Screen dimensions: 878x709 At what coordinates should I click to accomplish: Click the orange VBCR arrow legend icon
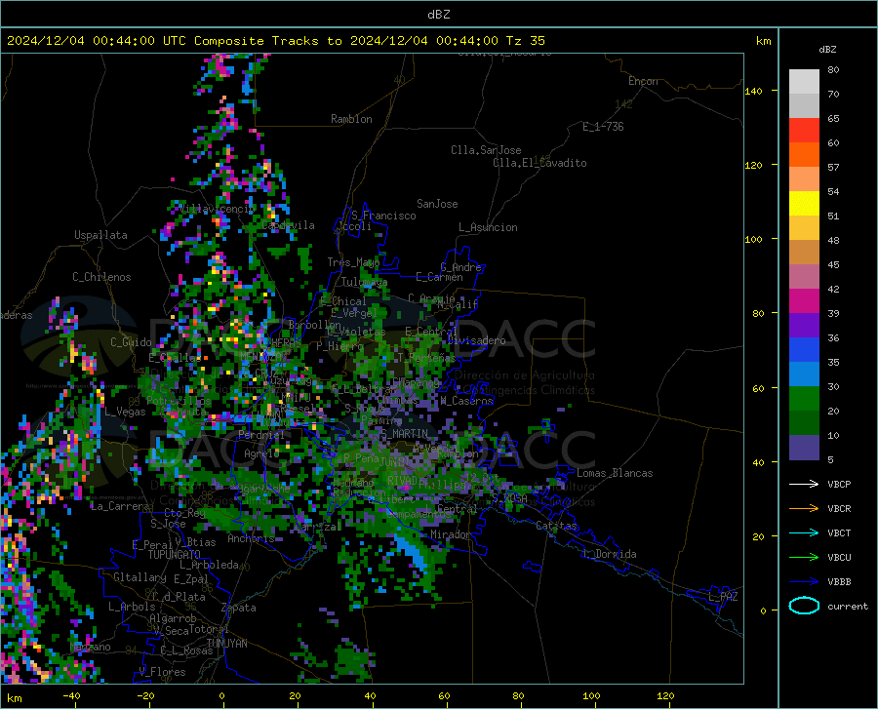(x=804, y=508)
